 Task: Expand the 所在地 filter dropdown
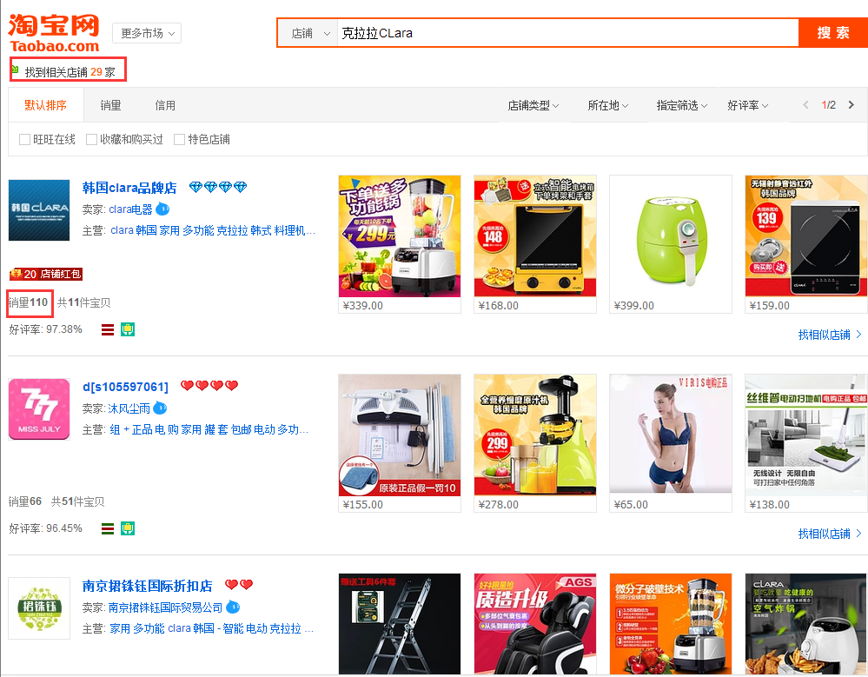point(608,105)
